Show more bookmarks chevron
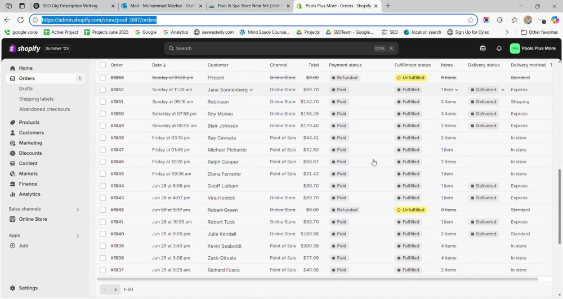The width and height of the screenshot is (563, 299). [x=507, y=32]
